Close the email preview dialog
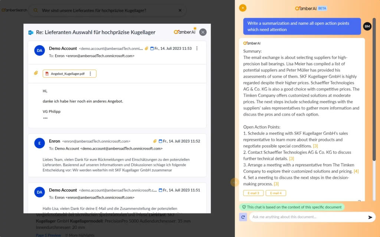 [x=203, y=32]
